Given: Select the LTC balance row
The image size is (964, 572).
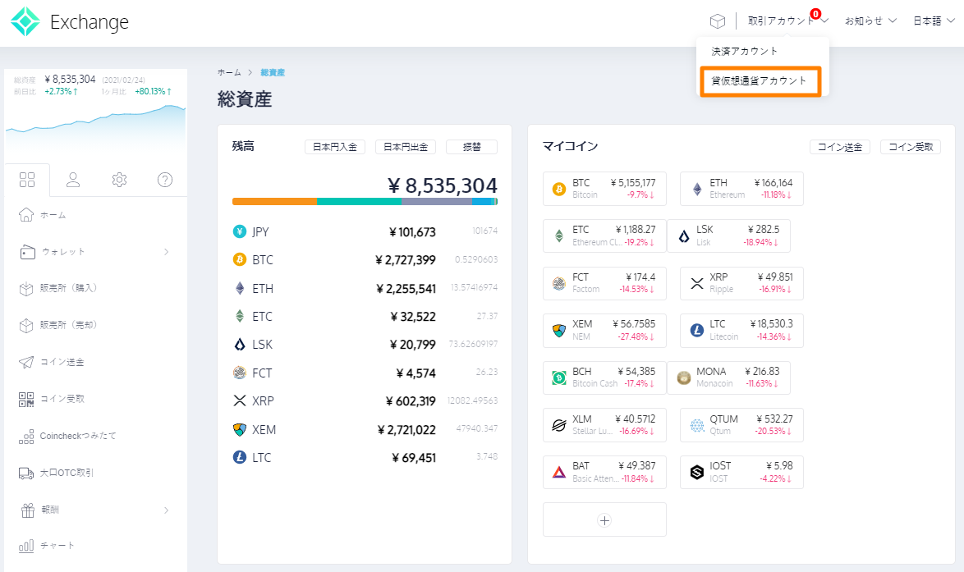Looking at the screenshot, I should pyautogui.click(x=365, y=458).
